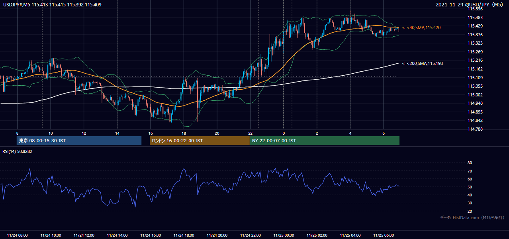This screenshot has width=509, height=239.
Task: Click price scale value 115.055
Action: coord(475,86)
